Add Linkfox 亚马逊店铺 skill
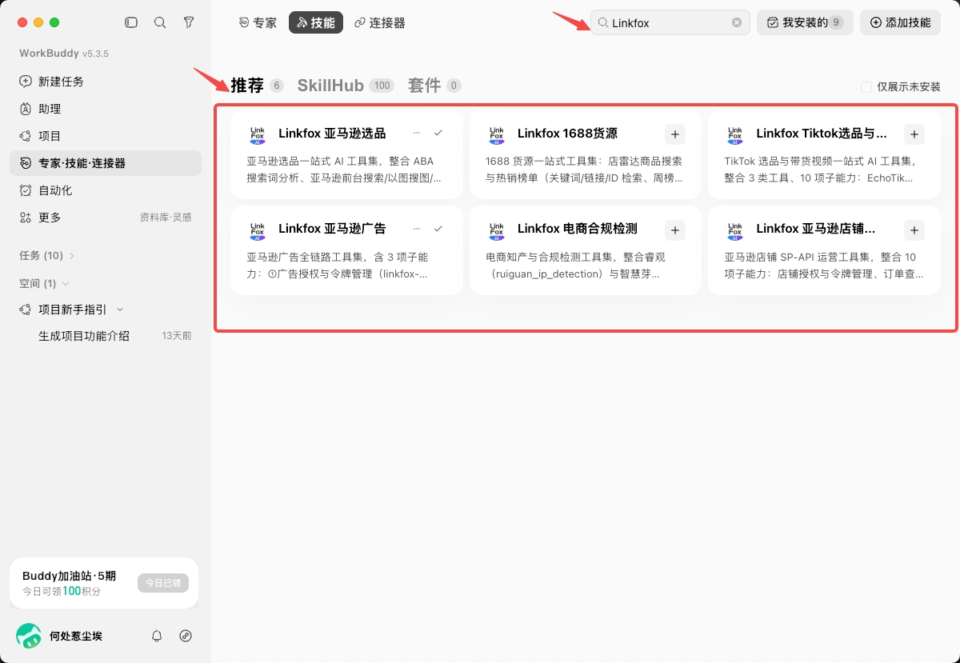This screenshot has width=960, height=663. (x=914, y=230)
